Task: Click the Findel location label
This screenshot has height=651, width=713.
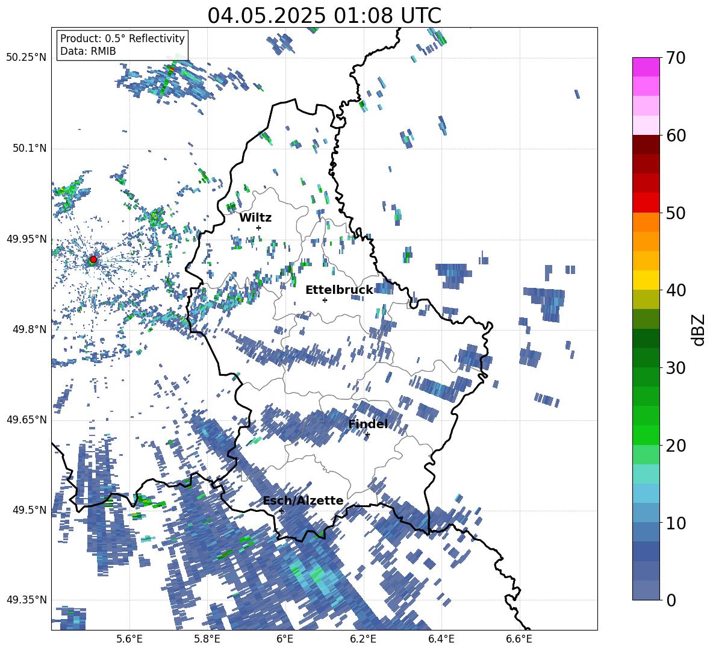Action: (369, 424)
